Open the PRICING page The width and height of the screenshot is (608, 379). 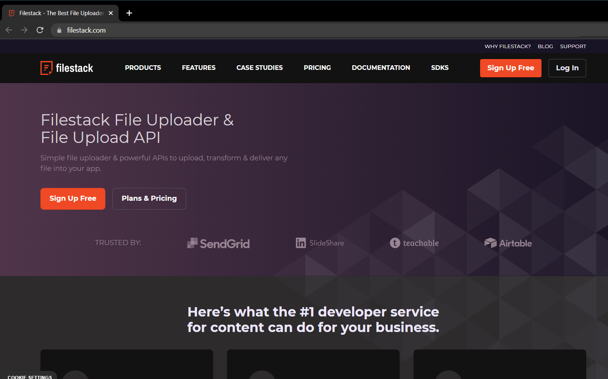317,68
